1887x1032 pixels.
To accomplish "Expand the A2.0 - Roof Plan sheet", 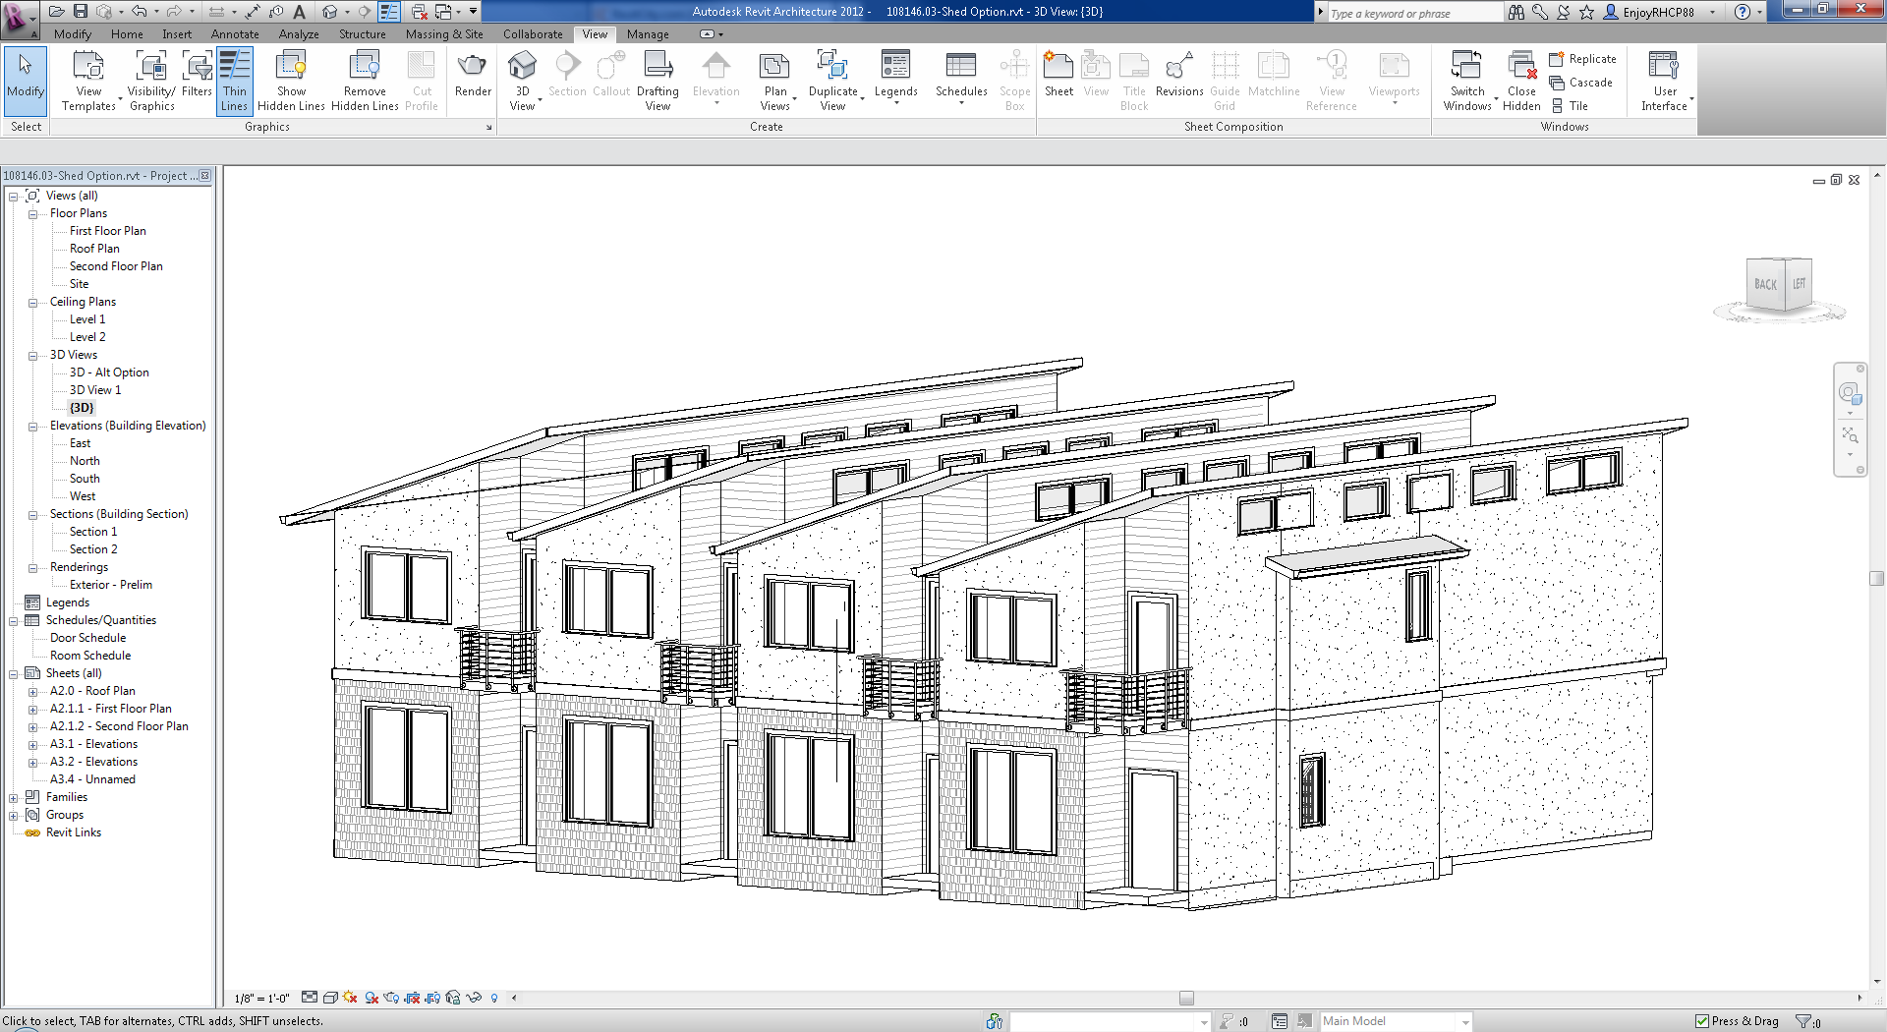I will click(x=32, y=692).
